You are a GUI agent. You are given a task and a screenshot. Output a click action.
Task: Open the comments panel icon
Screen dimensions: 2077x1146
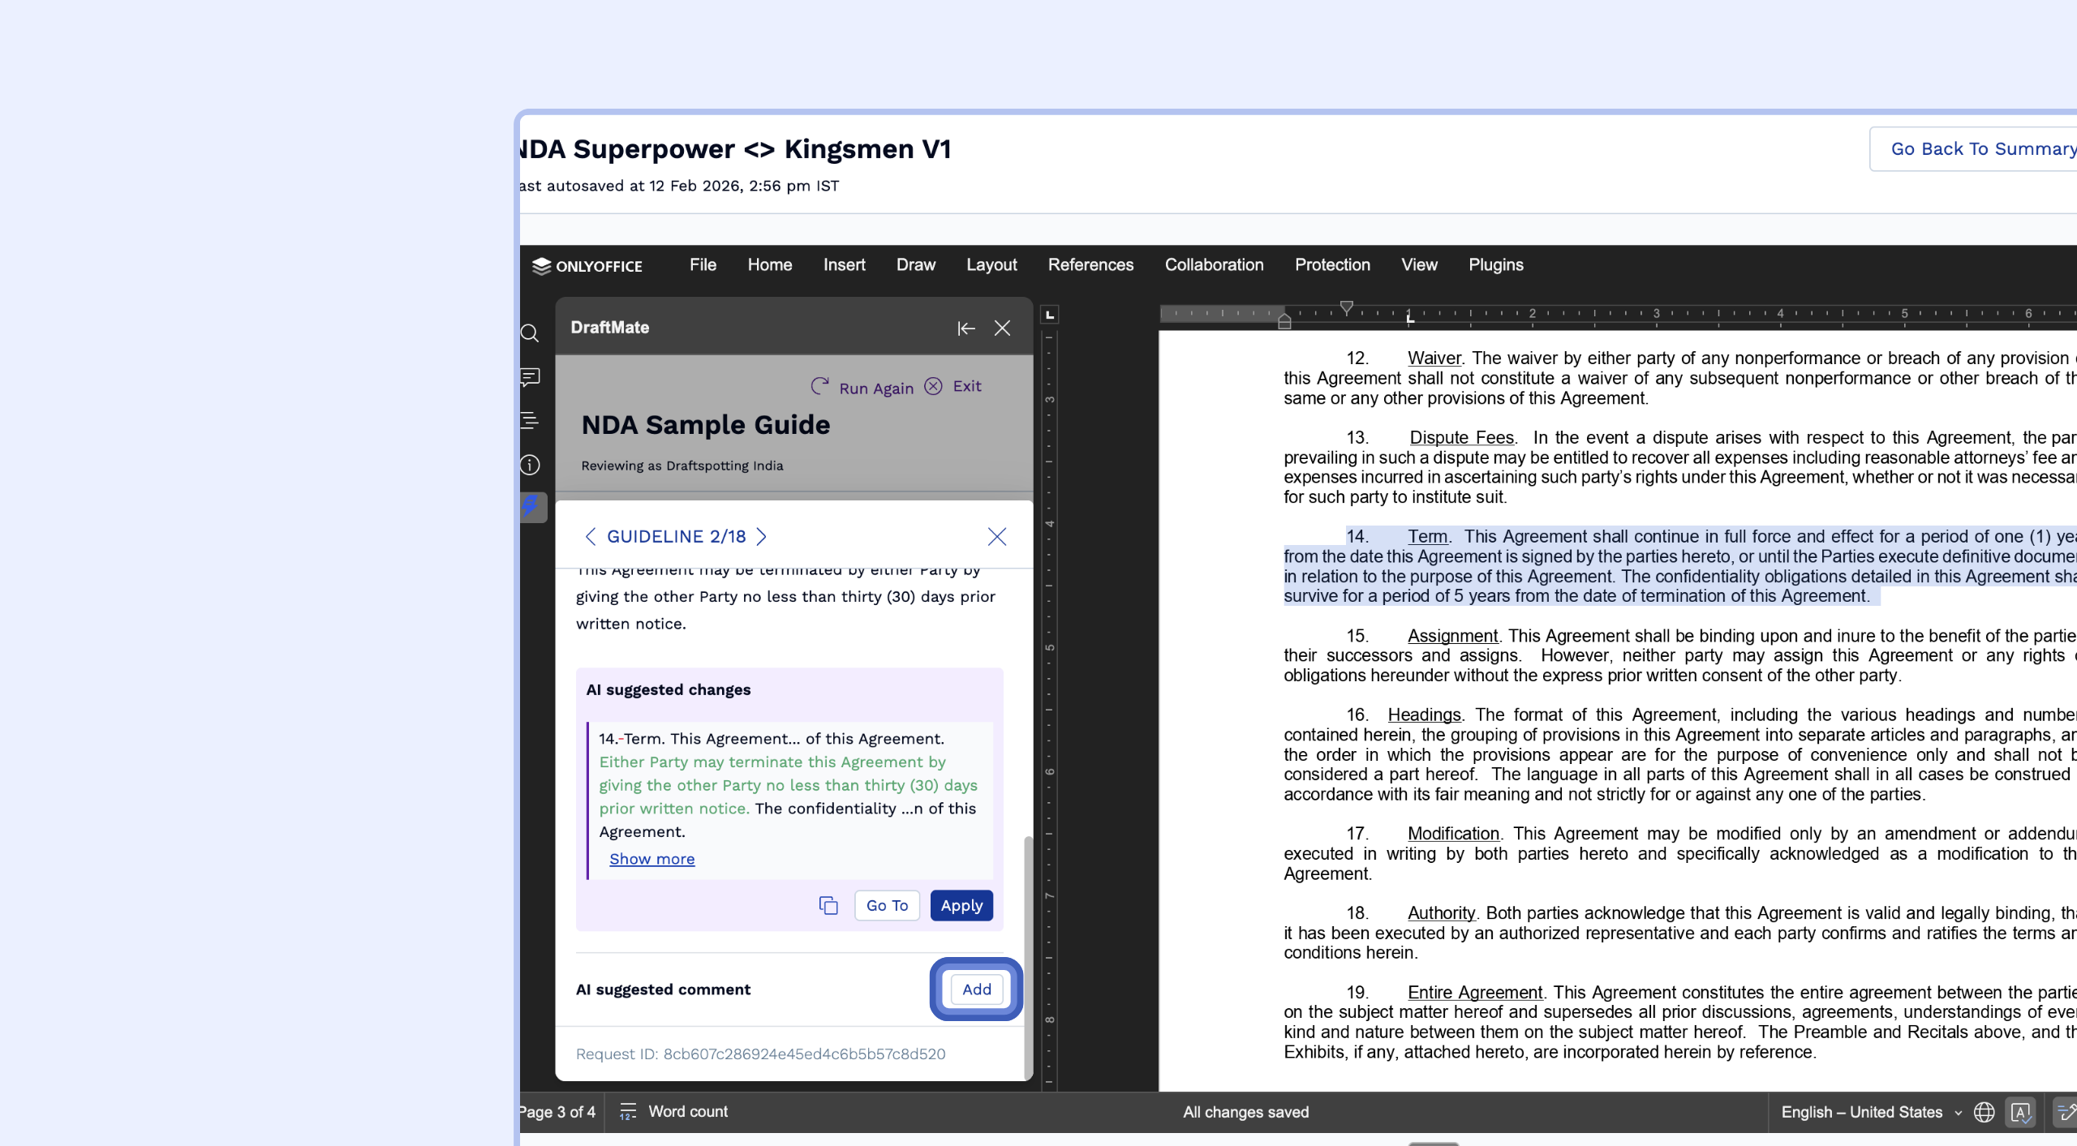tap(530, 377)
